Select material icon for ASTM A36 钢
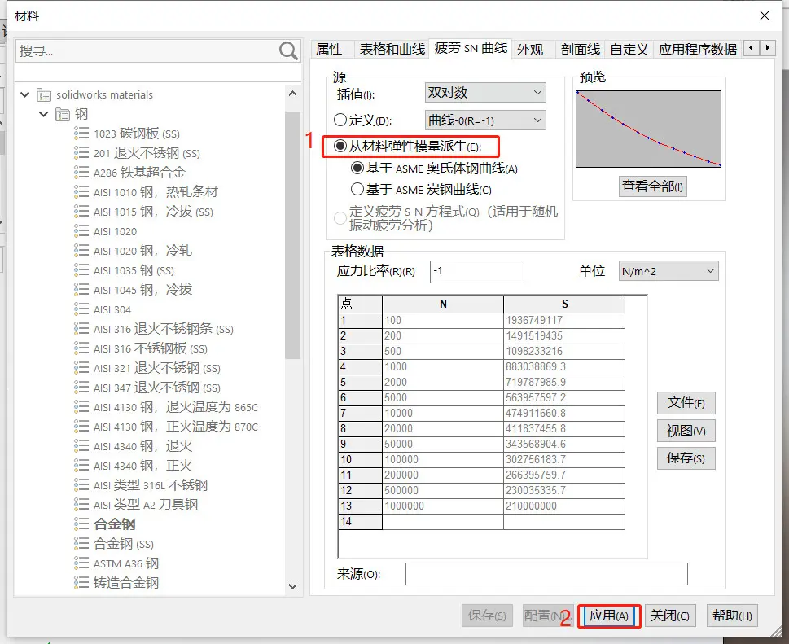Viewport: 789px width, 644px height. [81, 563]
